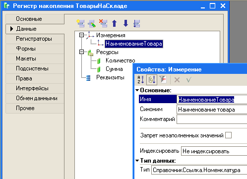Click the Синоним input field
The width and height of the screenshot is (247, 179).
coord(212,110)
